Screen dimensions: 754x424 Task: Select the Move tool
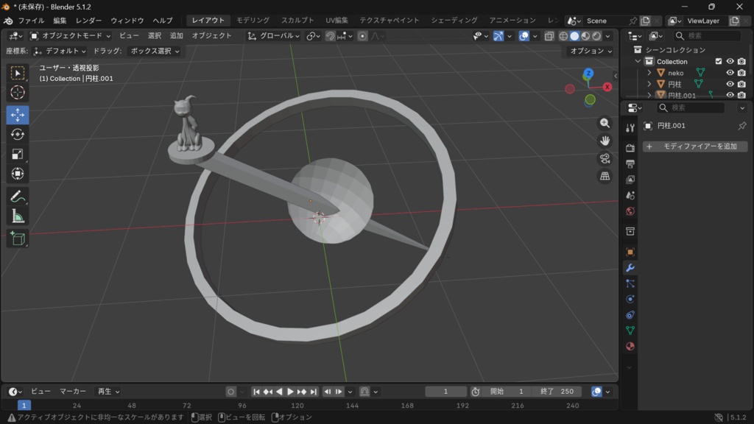tap(18, 115)
